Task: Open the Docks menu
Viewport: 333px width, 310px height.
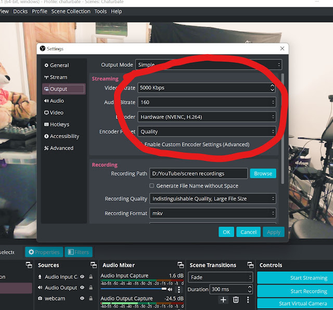Action: [20, 11]
